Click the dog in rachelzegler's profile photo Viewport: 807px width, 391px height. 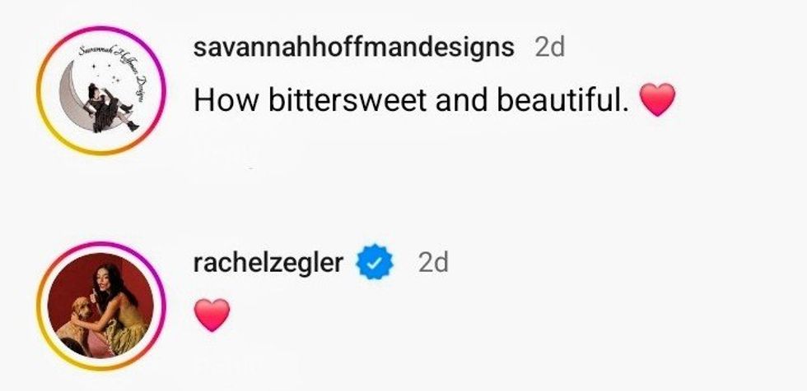click(x=77, y=322)
